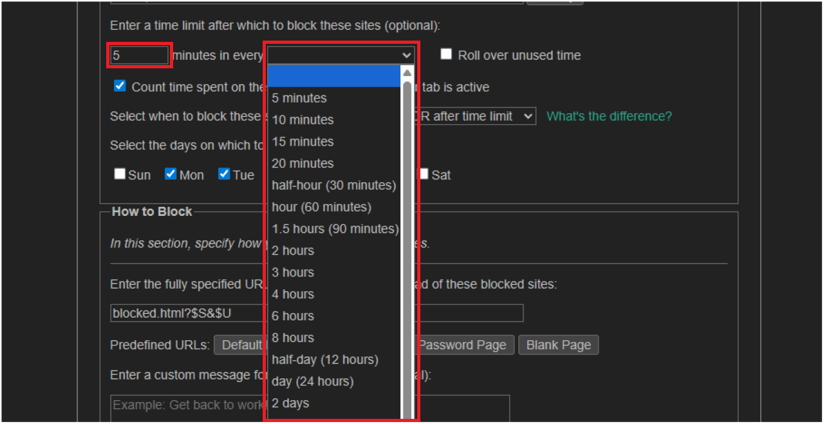
Task: Click the "Password Page" predefined URL button
Action: [x=464, y=345]
